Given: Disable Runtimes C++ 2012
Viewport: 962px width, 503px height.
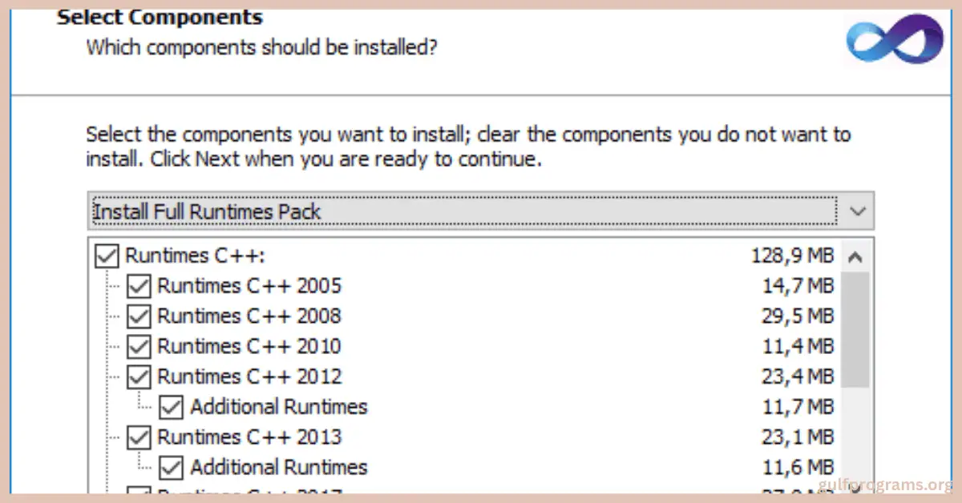Looking at the screenshot, I should click(139, 376).
